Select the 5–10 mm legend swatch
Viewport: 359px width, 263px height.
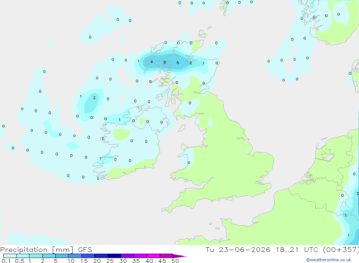(62, 256)
